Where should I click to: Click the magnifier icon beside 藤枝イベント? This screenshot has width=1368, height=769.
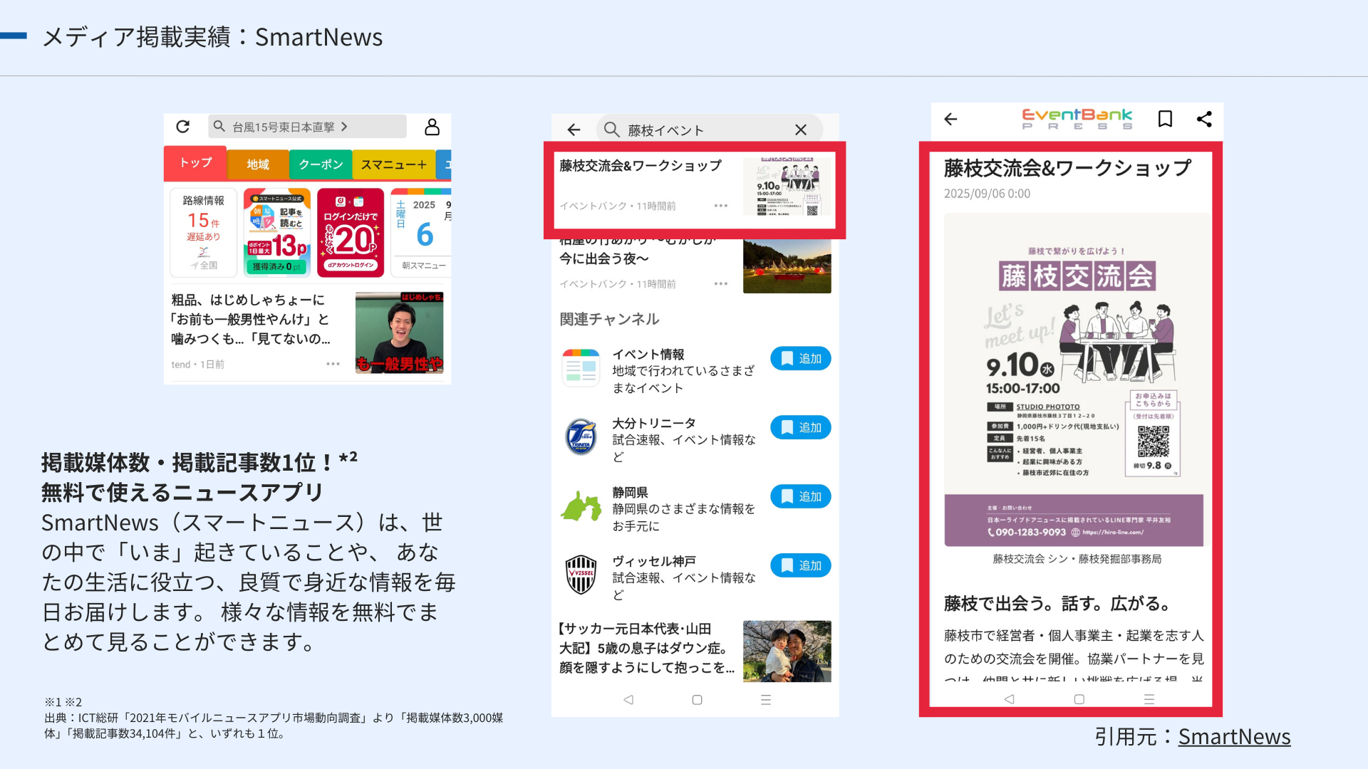tap(611, 130)
